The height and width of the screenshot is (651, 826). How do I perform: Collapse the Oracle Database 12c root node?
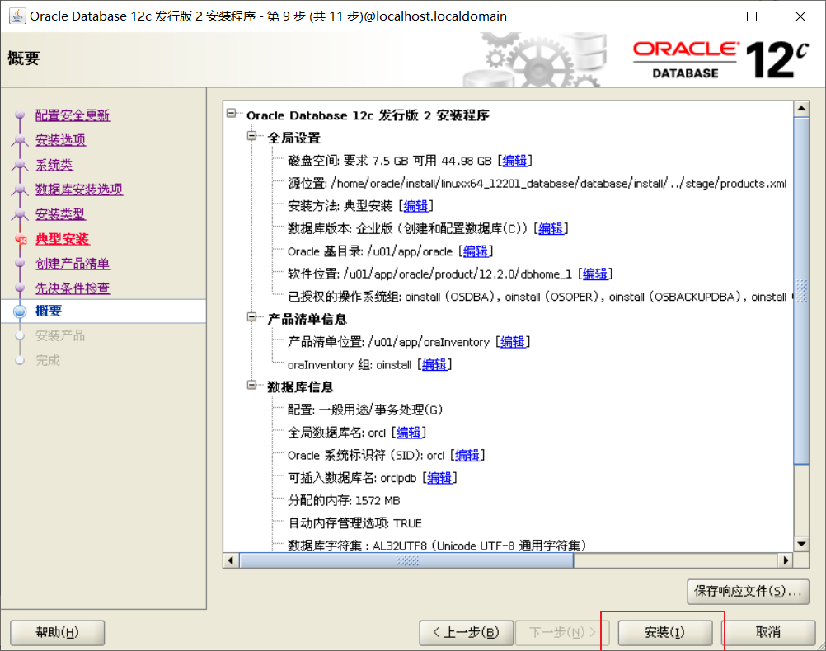pyautogui.click(x=232, y=113)
